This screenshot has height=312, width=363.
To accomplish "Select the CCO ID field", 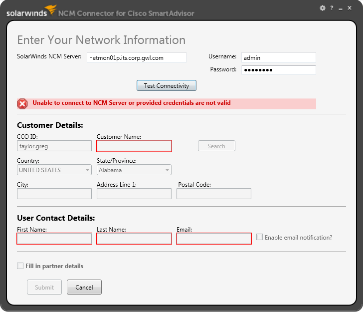I will [54, 146].
